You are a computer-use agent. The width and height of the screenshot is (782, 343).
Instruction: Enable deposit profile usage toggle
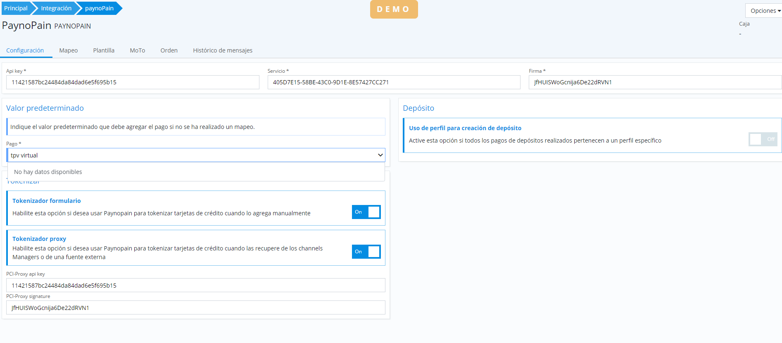(763, 139)
